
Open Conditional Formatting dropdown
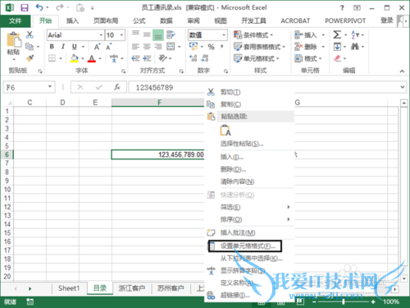(x=253, y=35)
